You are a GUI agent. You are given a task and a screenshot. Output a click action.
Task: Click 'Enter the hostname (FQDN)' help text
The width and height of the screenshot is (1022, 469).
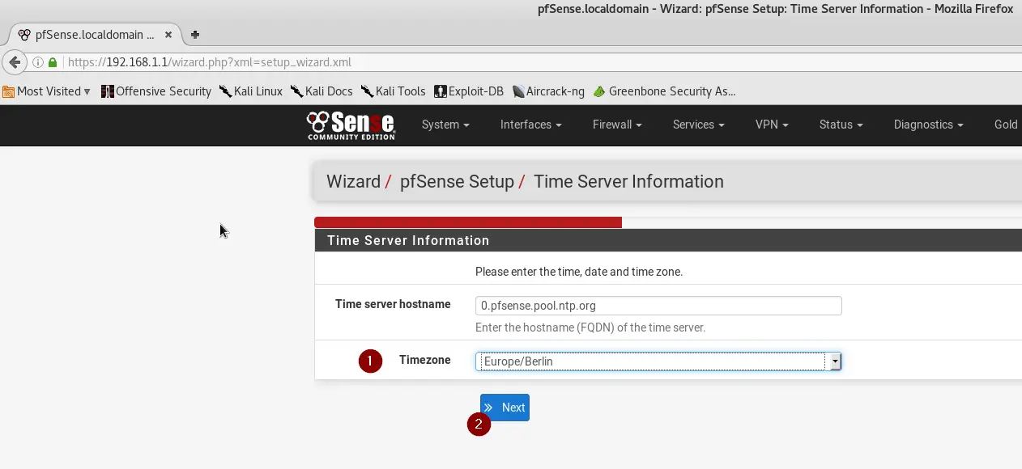click(x=590, y=327)
